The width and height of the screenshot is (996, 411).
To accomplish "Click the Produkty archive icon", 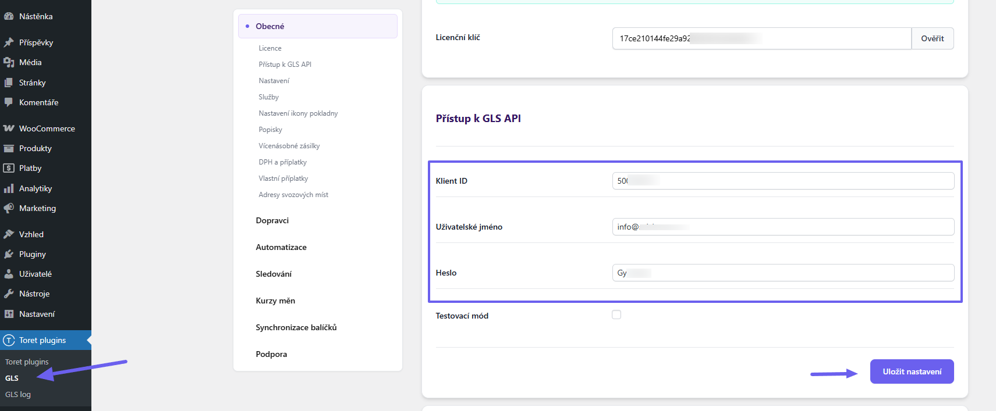I will [9, 148].
